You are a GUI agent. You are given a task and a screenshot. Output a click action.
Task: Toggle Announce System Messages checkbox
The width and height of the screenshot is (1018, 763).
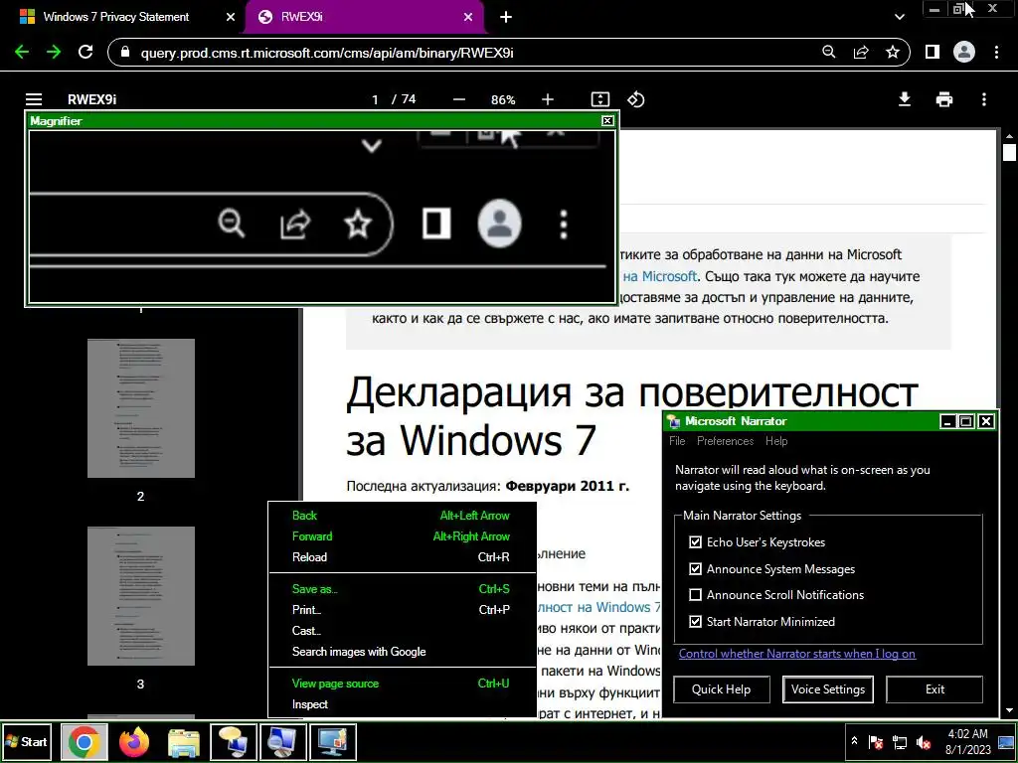[695, 568]
